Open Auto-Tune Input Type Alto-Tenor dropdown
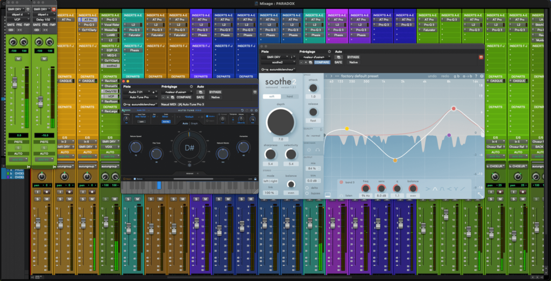Image resolution: width=551 pixels, height=281 pixels. [x=142, y=117]
